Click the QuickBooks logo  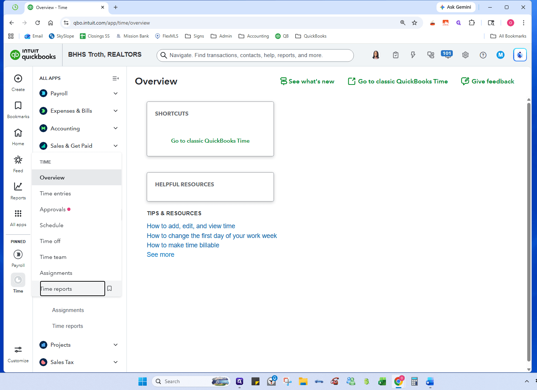coord(33,55)
